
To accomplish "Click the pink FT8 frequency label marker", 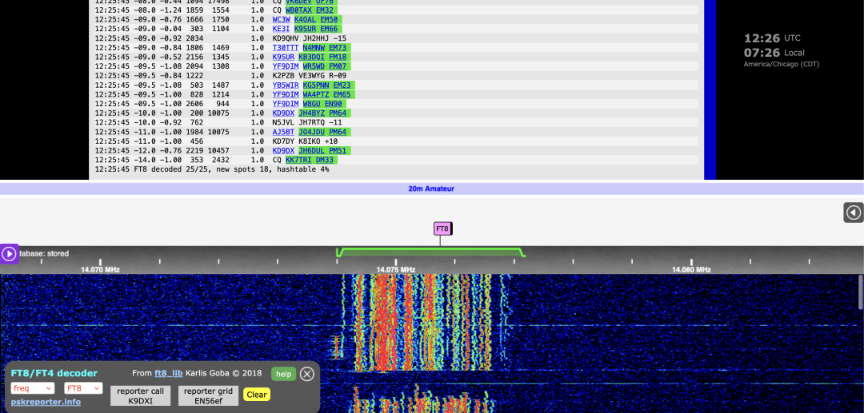I will coord(442,228).
